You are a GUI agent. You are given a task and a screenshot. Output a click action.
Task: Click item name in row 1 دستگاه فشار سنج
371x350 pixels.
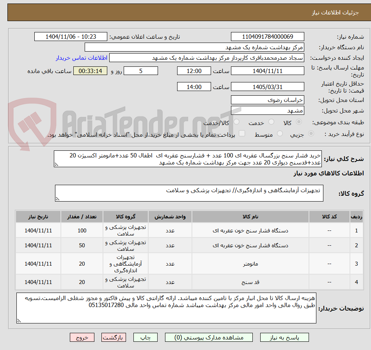250,230
